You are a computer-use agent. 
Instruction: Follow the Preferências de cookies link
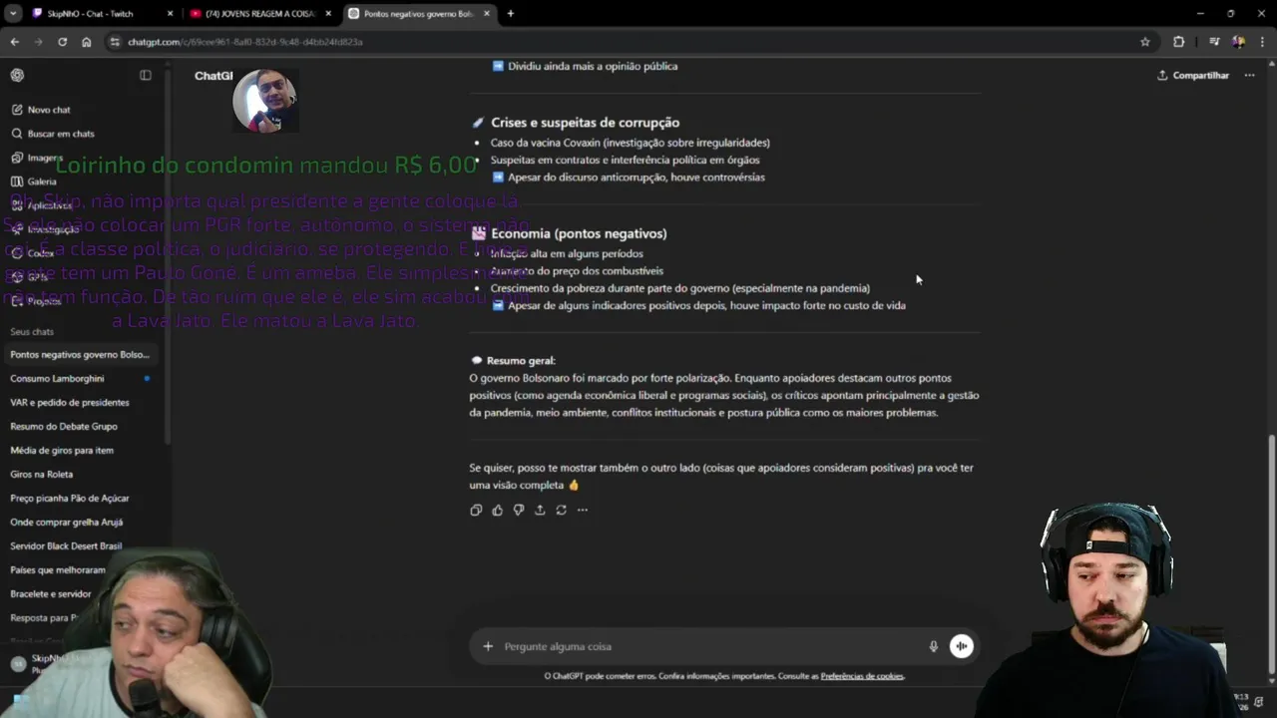click(862, 676)
